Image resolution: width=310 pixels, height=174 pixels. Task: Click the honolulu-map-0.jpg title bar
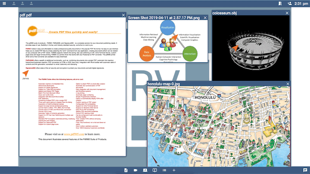coord(219,84)
